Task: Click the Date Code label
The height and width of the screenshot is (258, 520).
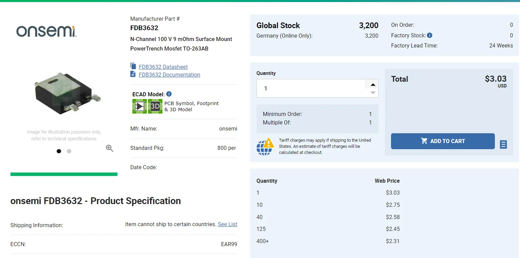Action: tap(144, 167)
